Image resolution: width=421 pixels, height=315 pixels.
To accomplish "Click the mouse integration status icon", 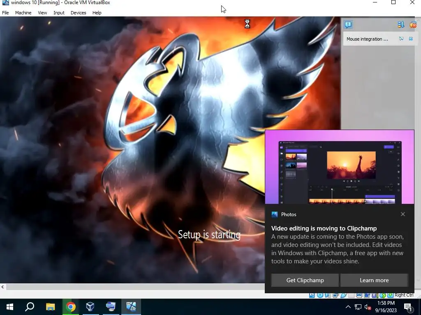I will pos(383,295).
